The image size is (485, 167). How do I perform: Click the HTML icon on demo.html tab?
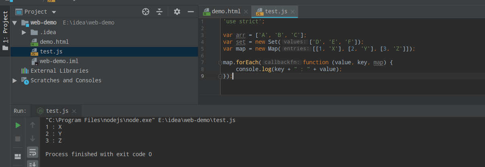coord(206,12)
